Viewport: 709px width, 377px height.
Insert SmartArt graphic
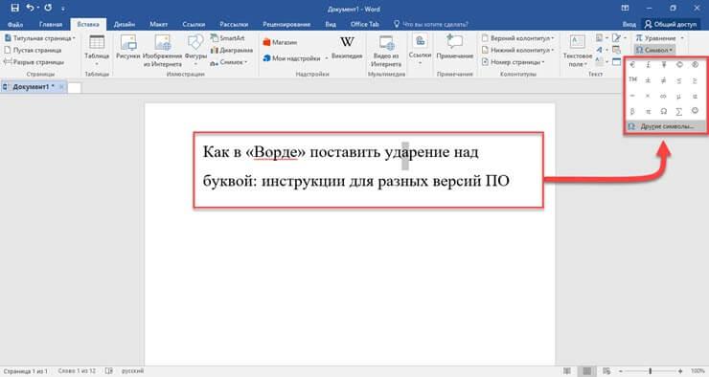tap(227, 38)
